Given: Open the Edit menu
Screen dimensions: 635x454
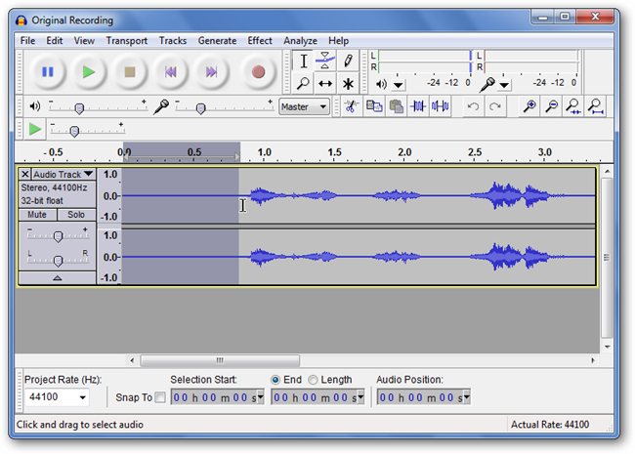Looking at the screenshot, I should (x=55, y=41).
